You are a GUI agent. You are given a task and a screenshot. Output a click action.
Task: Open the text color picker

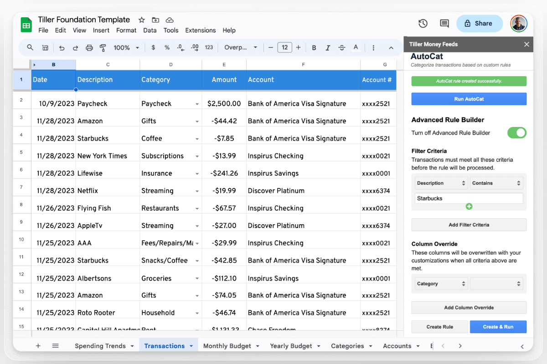[356, 48]
